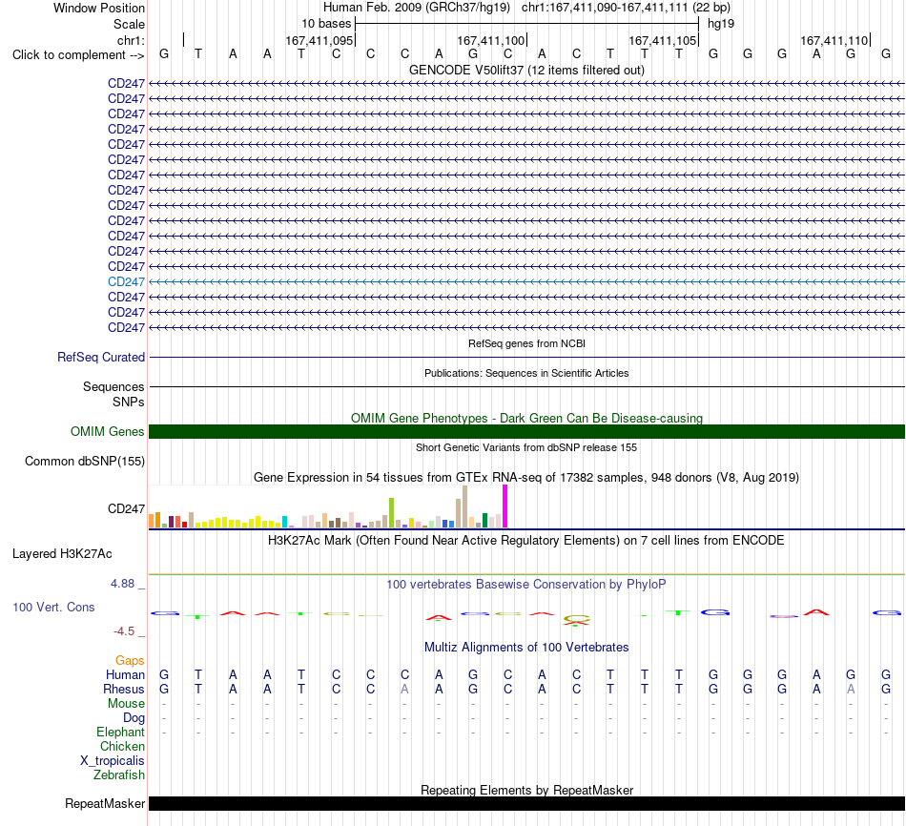This screenshot has height=826, width=906.
Task: Open the RefSeq Curated track label
Action: pyautogui.click(x=101, y=358)
